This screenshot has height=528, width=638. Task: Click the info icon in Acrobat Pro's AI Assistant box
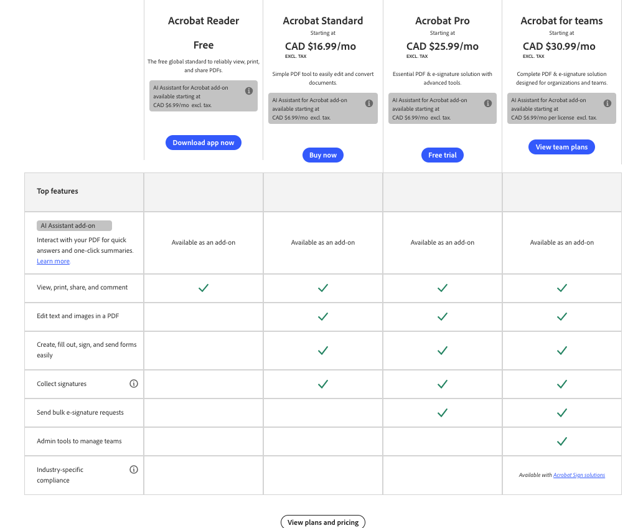click(489, 103)
